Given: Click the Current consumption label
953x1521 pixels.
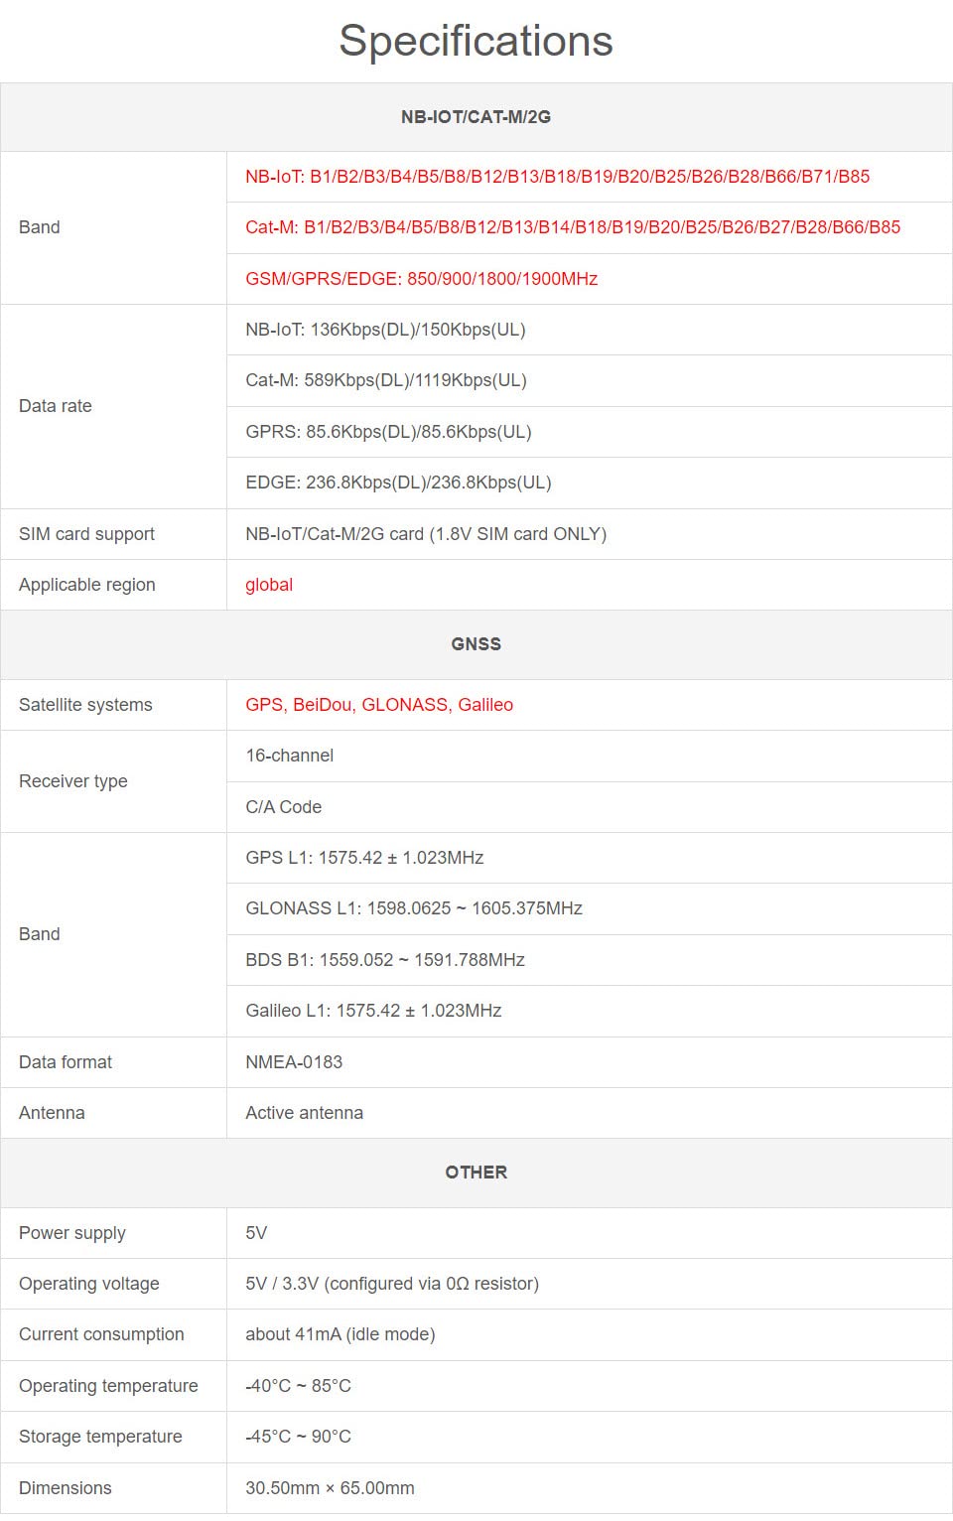Looking at the screenshot, I should 101,1334.
